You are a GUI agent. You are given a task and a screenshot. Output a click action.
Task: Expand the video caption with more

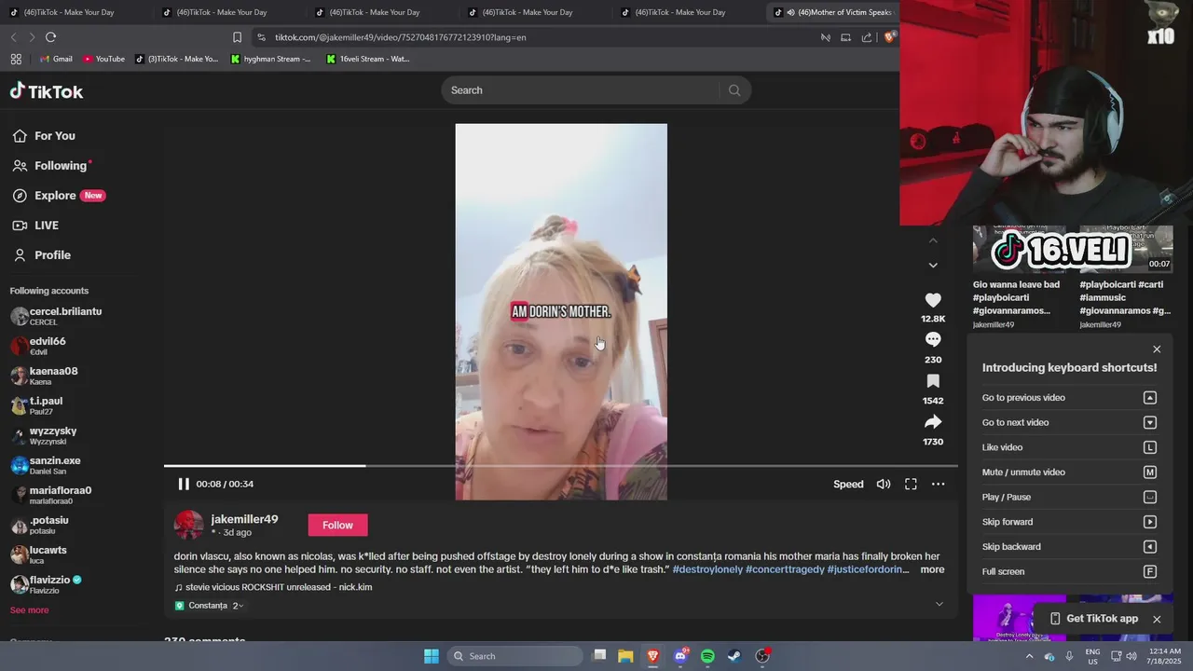[932, 569]
